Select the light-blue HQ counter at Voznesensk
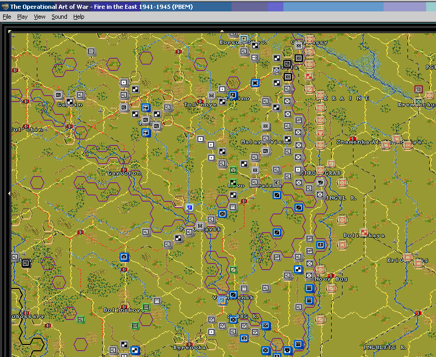 (x=222, y=300)
